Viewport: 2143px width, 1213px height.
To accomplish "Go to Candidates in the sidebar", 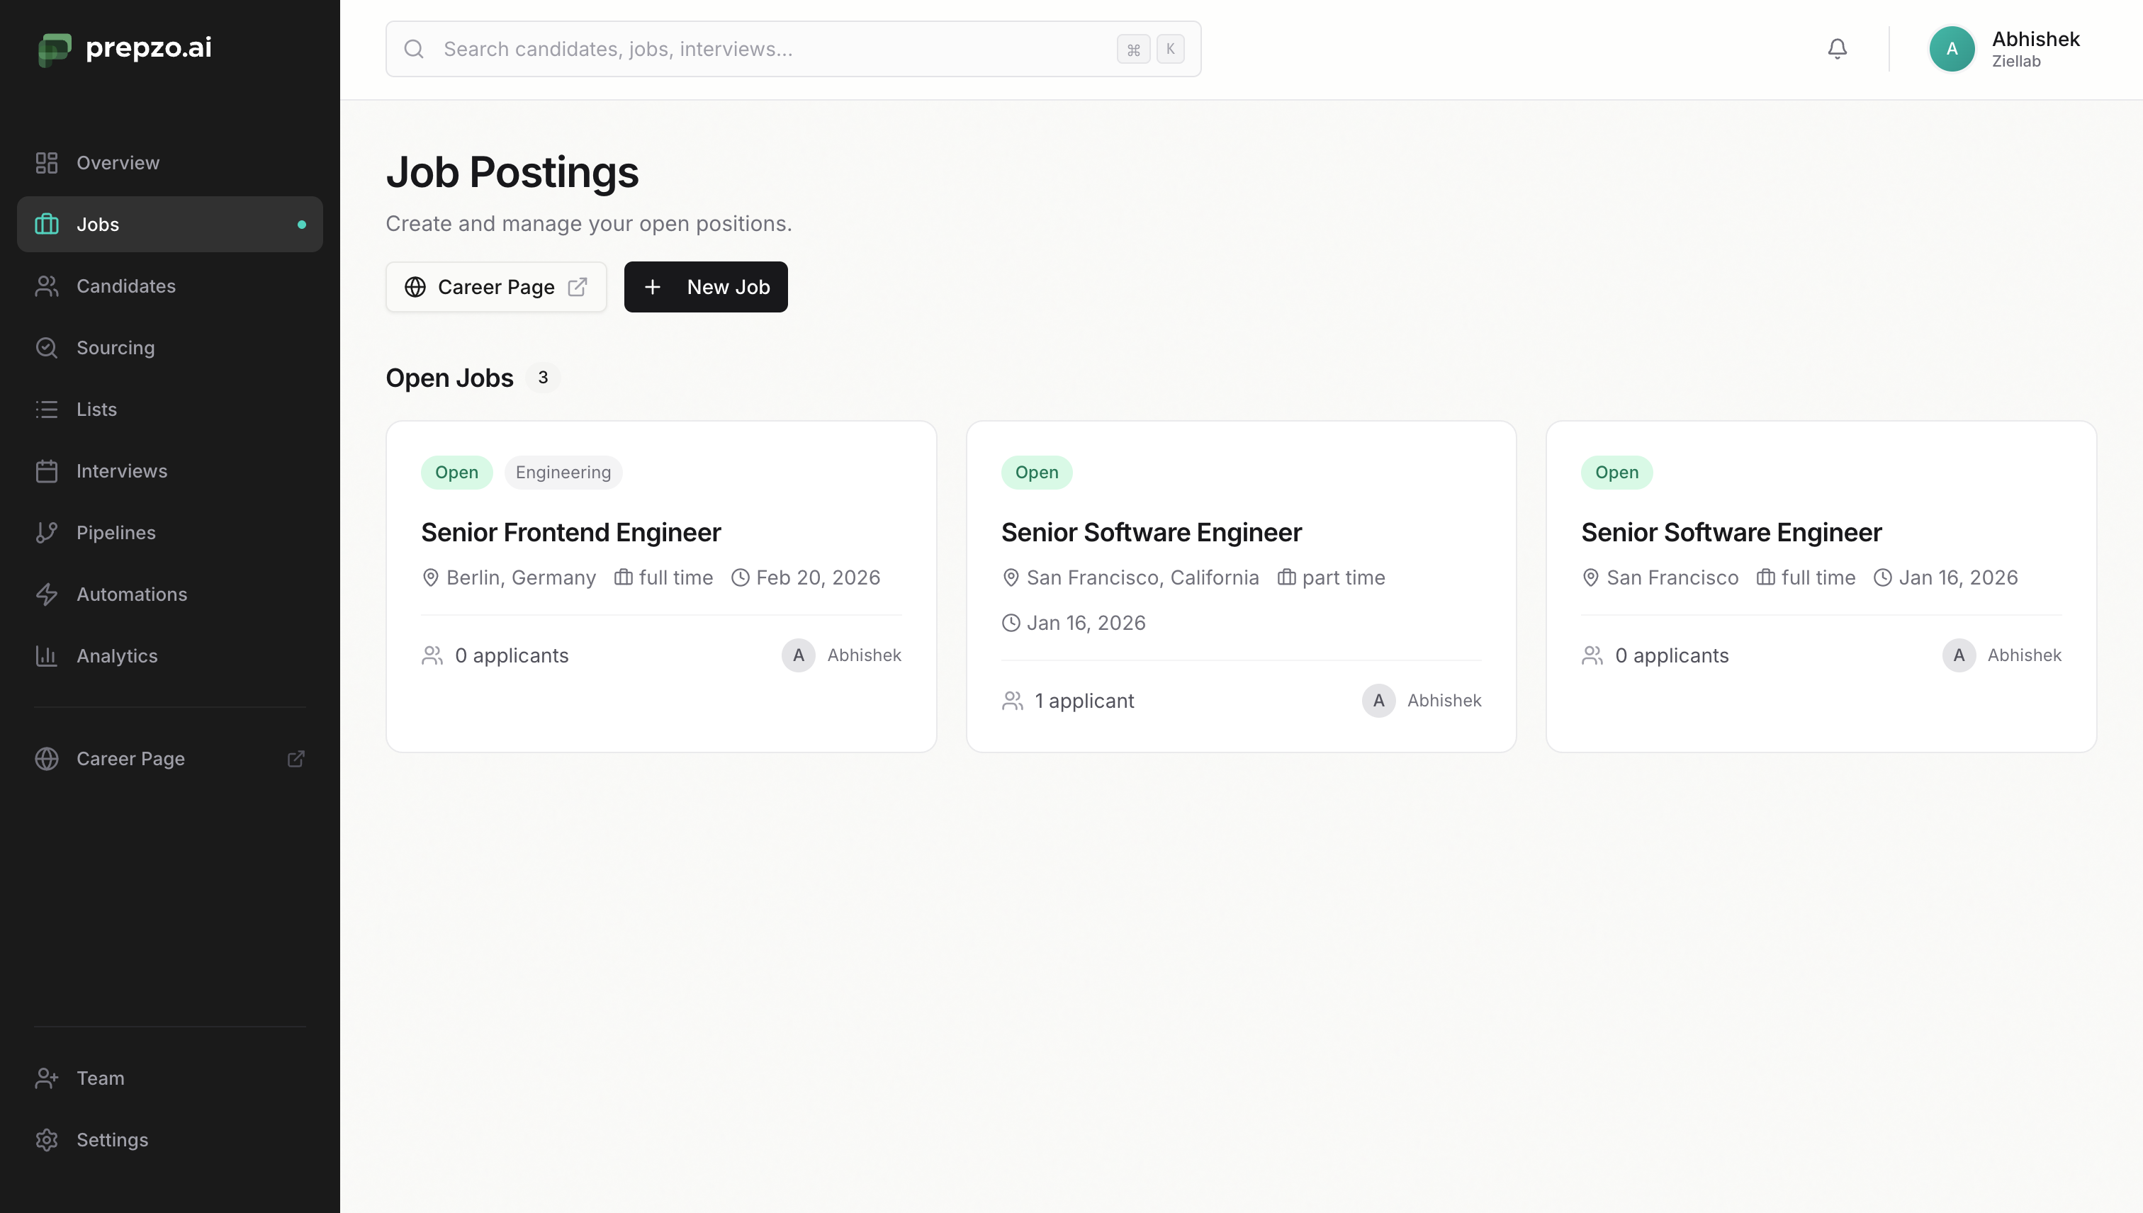I will [x=126, y=286].
